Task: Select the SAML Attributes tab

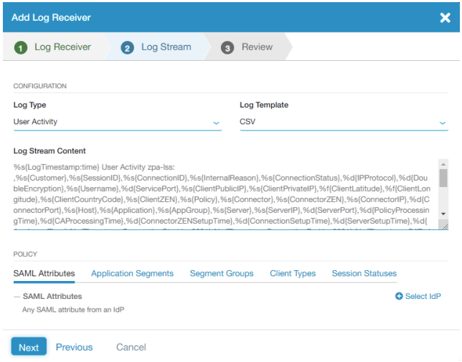Action: click(x=44, y=273)
